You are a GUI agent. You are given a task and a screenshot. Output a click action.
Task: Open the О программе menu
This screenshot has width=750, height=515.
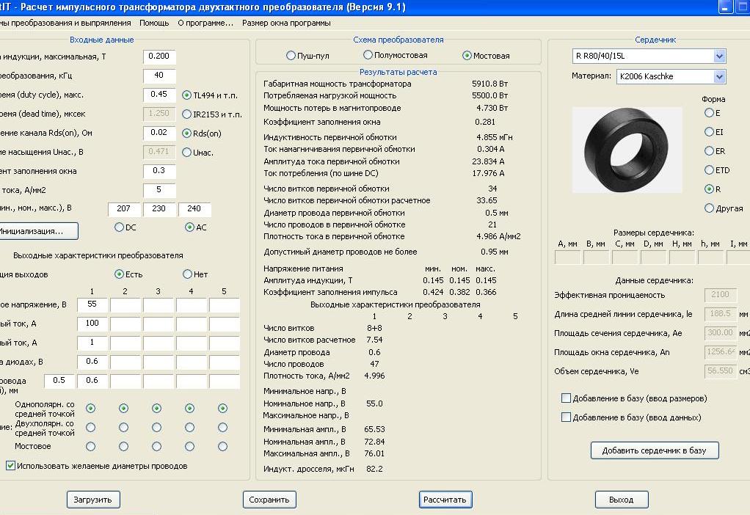pyautogui.click(x=205, y=23)
